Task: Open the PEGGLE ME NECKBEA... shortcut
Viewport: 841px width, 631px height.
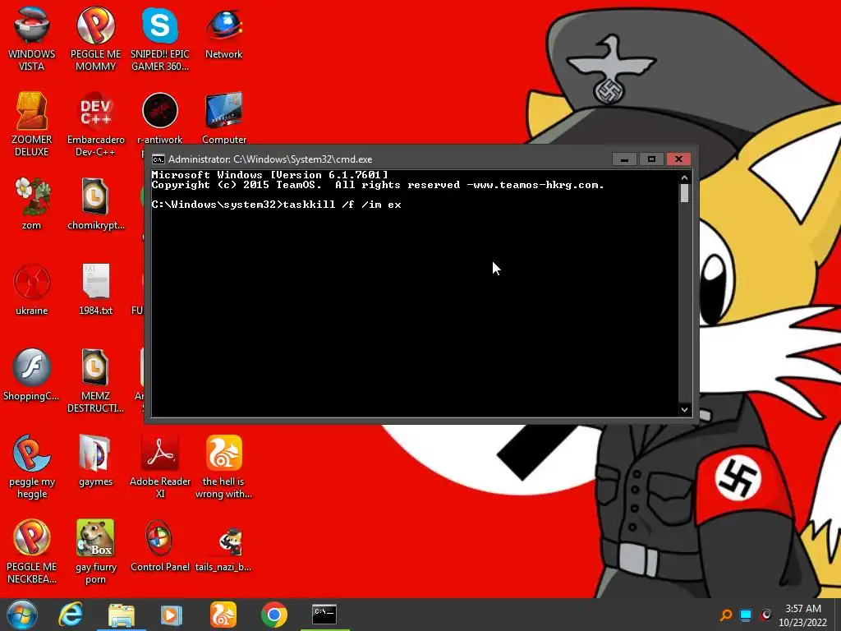Action: pos(32,551)
